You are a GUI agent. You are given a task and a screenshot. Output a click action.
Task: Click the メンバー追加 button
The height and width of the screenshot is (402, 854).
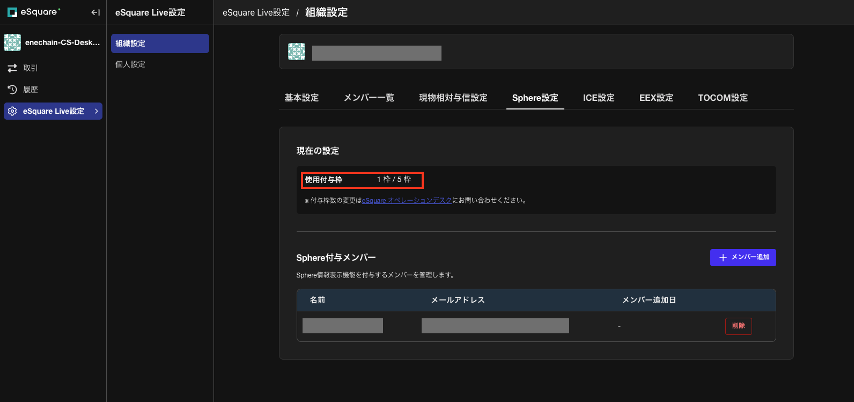[x=743, y=258]
